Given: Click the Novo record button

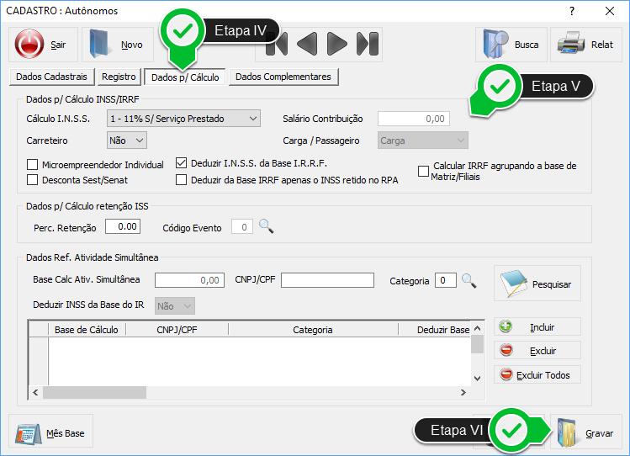Looking at the screenshot, I should point(118,45).
